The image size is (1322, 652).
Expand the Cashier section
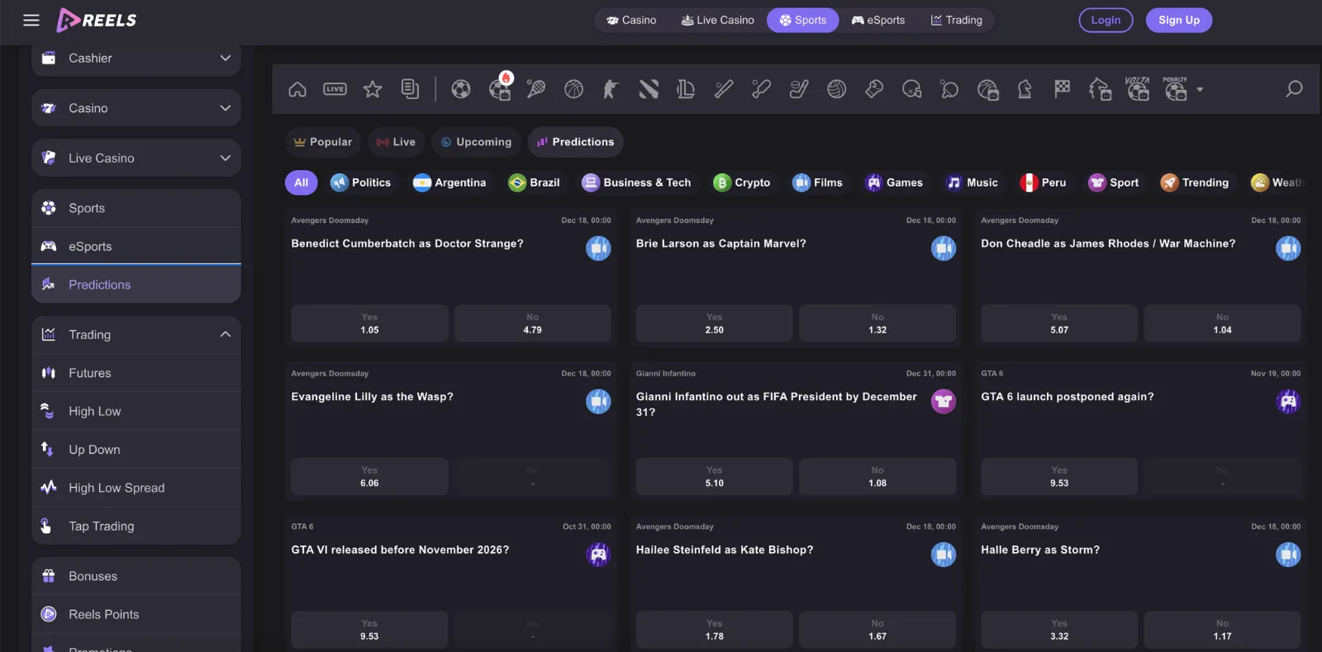click(x=136, y=58)
